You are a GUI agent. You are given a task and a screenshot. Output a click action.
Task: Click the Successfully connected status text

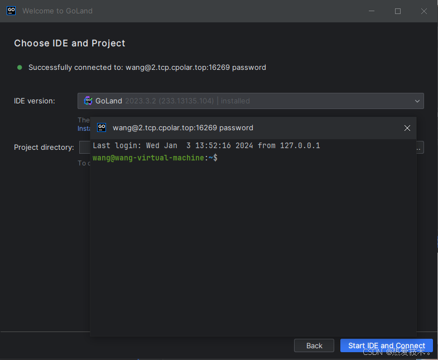click(147, 68)
